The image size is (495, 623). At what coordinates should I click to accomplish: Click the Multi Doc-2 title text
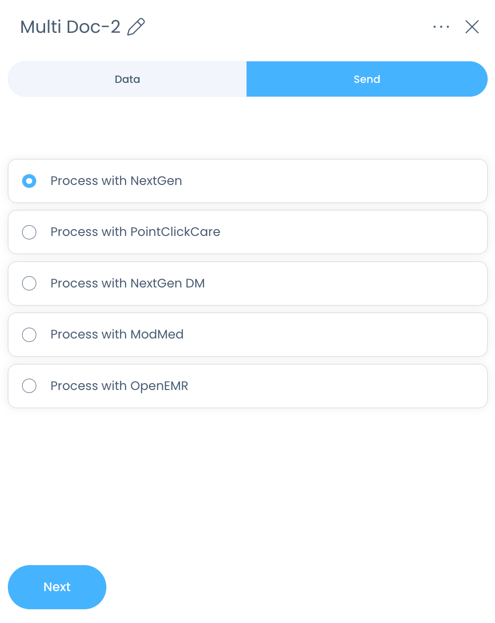click(x=70, y=27)
